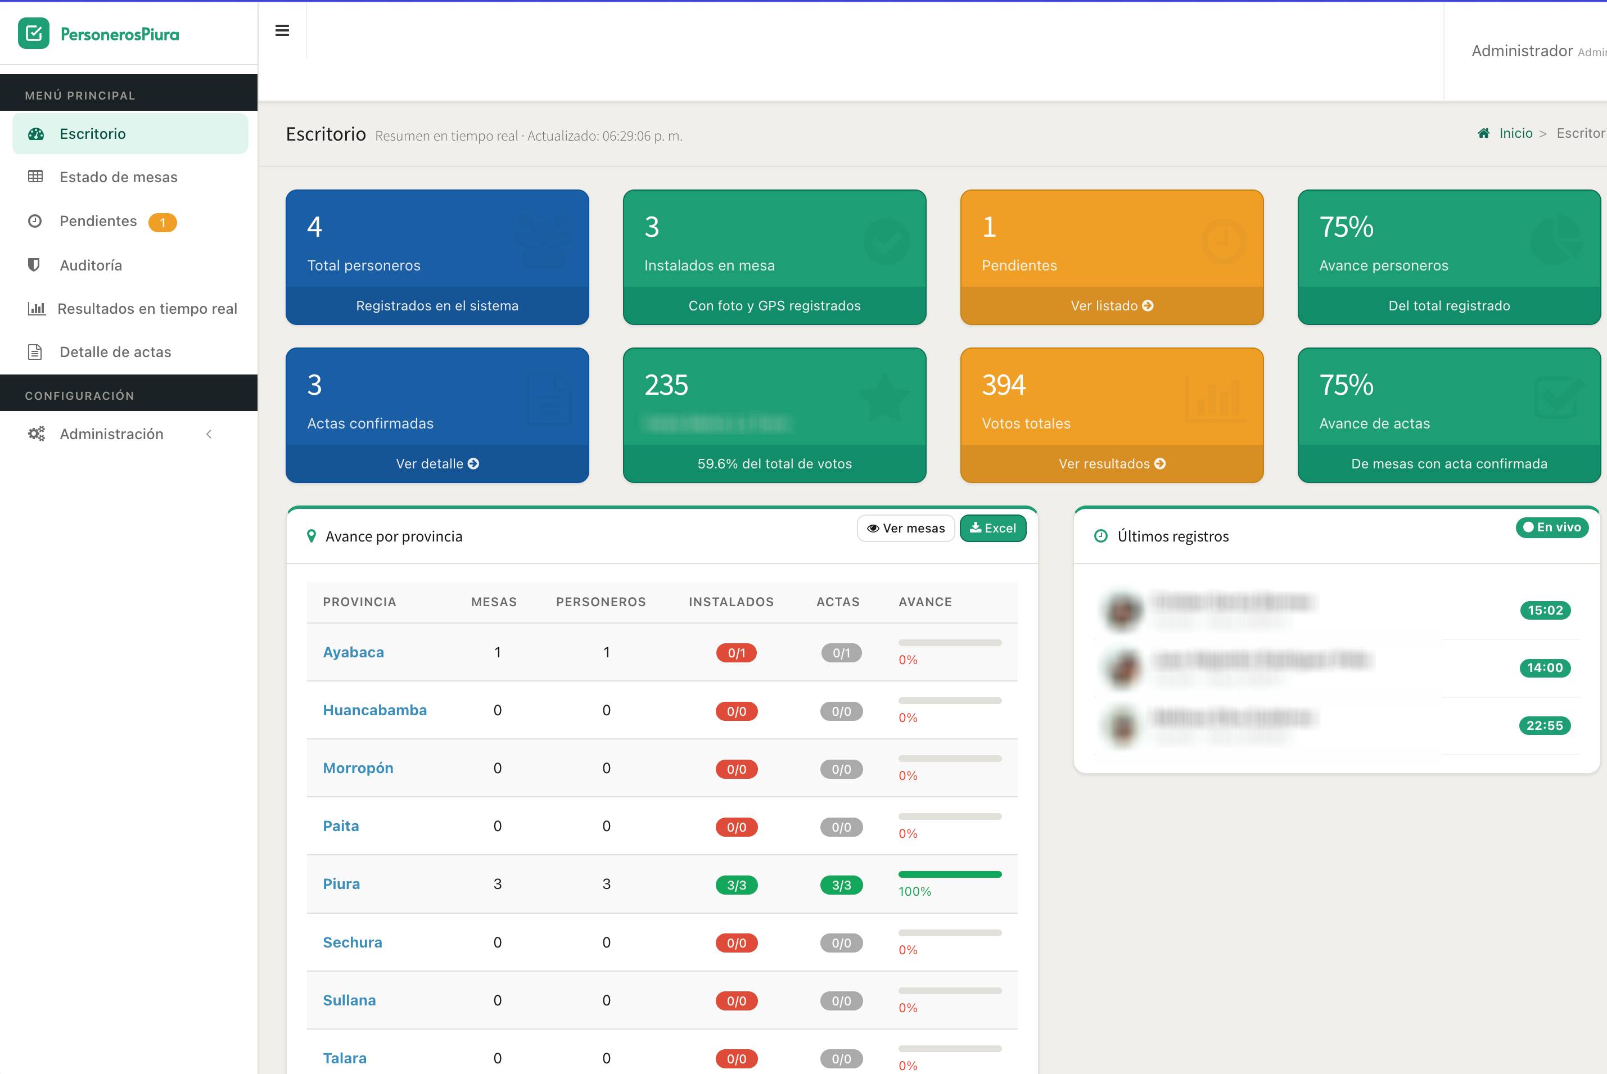The width and height of the screenshot is (1607, 1074).
Task: Open Auditoría menu item
Action: point(130,265)
